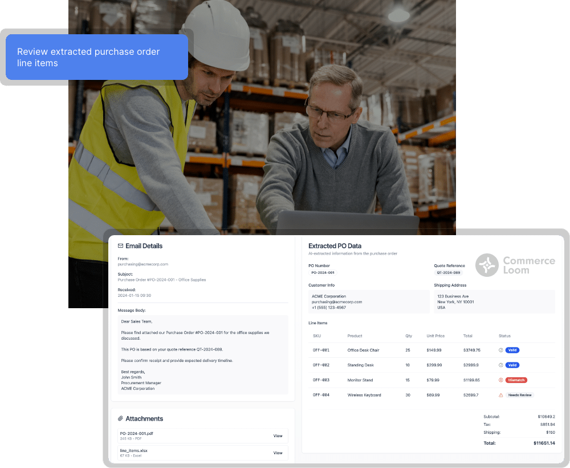Select the Quote Reference QT-2024-089
Screen dimensions: 570x468
coord(448,273)
